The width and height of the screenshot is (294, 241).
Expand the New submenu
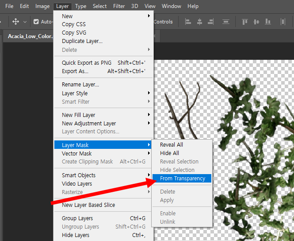103,16
